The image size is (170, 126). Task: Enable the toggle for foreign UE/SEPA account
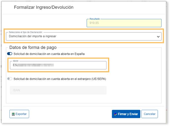click(10, 79)
